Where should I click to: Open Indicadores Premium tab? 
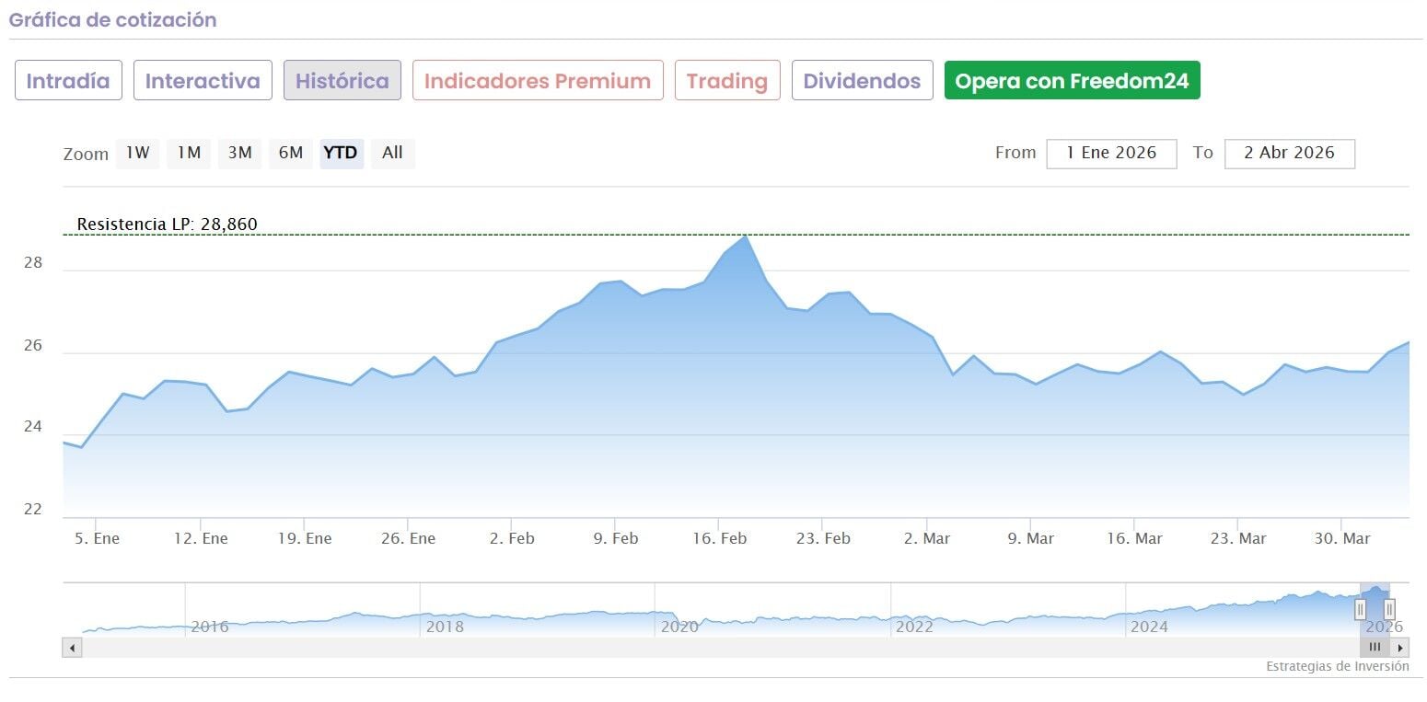point(538,81)
